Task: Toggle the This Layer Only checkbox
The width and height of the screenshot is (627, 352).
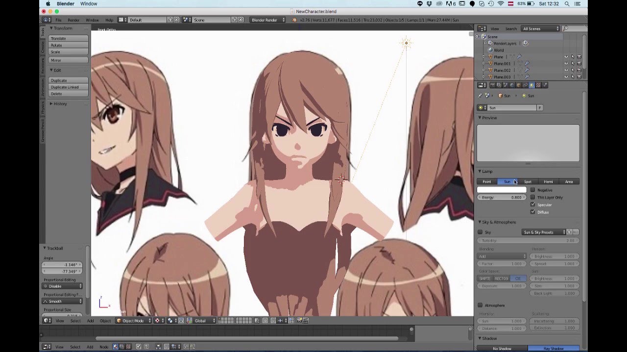Action: point(533,197)
